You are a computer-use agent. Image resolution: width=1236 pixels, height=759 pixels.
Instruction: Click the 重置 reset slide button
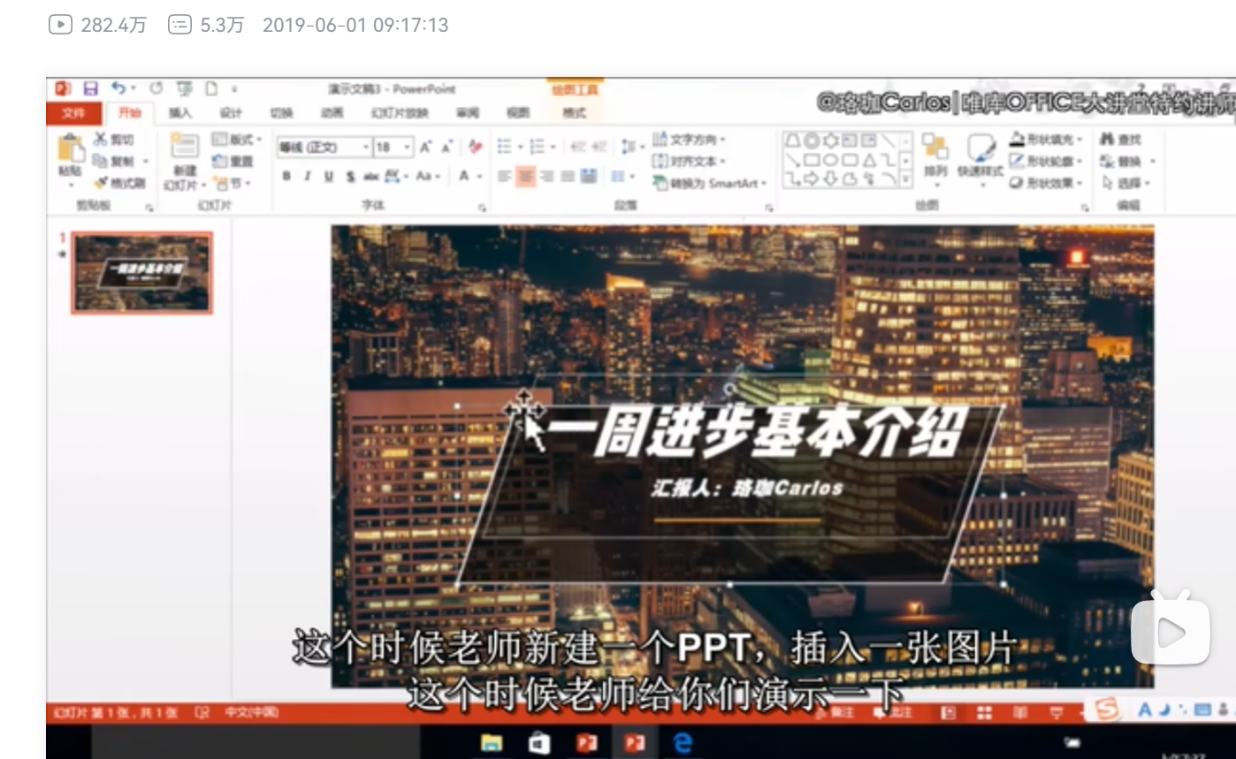233,162
